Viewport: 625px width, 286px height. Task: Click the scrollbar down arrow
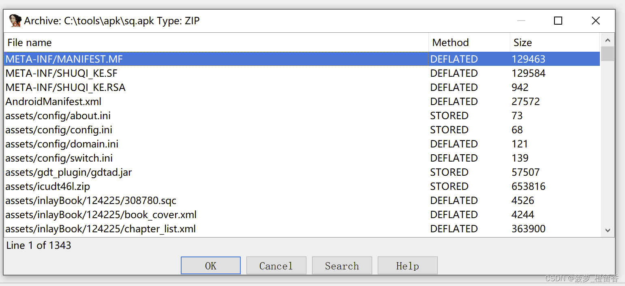607,230
